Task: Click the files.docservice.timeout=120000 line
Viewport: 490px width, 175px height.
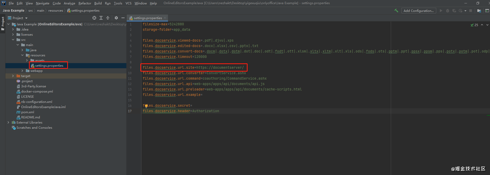Action: [x=174, y=57]
